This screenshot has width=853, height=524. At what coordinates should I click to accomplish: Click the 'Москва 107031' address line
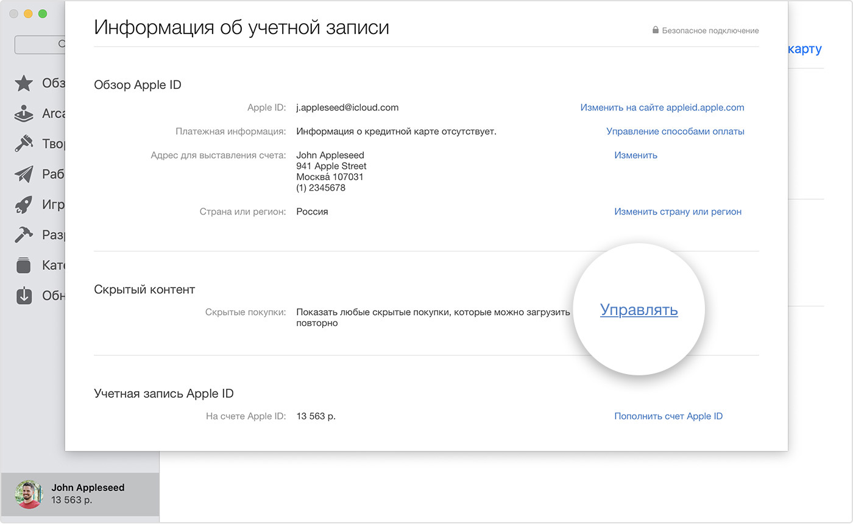click(x=330, y=177)
